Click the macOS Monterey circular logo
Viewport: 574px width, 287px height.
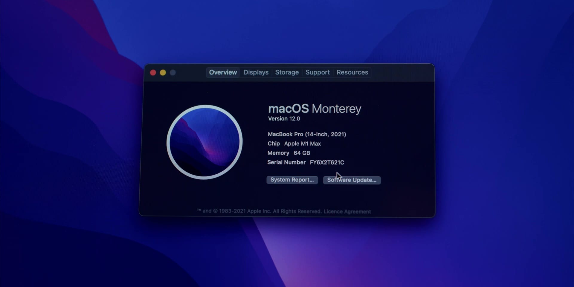point(204,142)
